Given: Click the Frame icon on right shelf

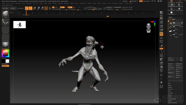Looking at the screenshot, I should click(x=161, y=55).
